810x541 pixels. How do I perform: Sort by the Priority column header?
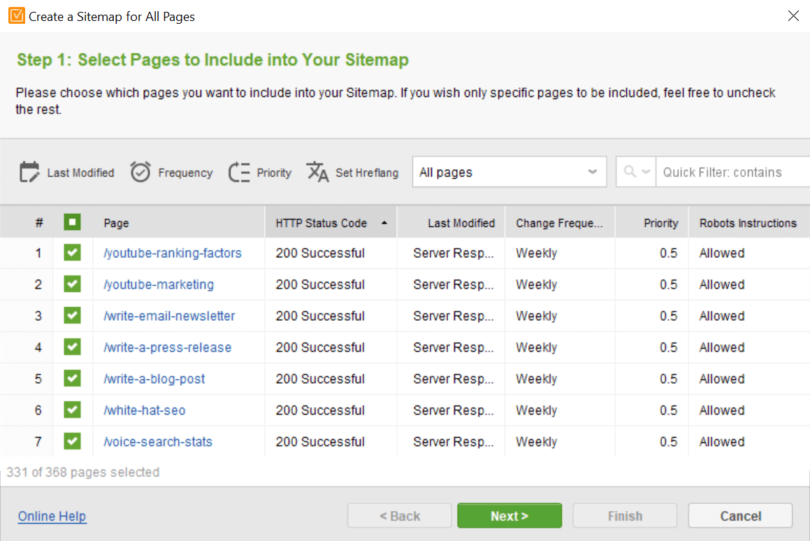[660, 223]
